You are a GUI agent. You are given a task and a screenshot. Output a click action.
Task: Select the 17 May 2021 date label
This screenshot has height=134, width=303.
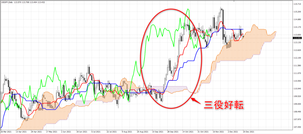tap(51, 132)
